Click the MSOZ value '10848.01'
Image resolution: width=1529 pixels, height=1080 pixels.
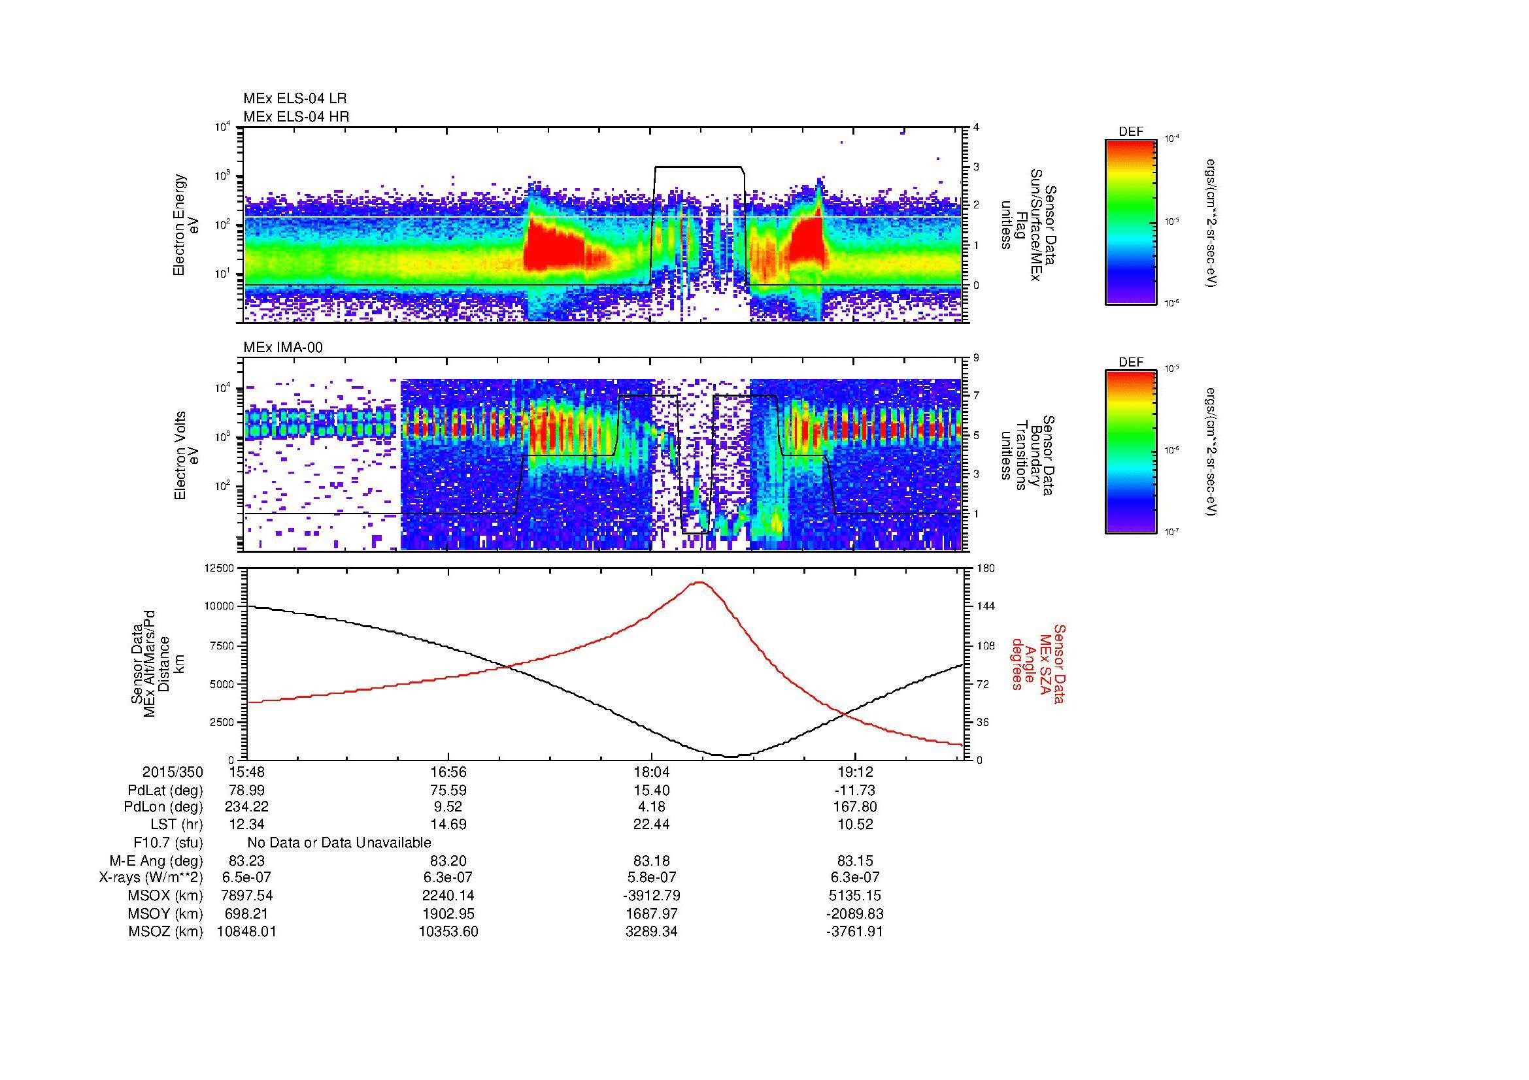click(x=246, y=932)
